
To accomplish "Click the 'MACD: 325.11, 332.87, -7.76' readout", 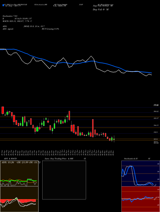I will point(17,21).
